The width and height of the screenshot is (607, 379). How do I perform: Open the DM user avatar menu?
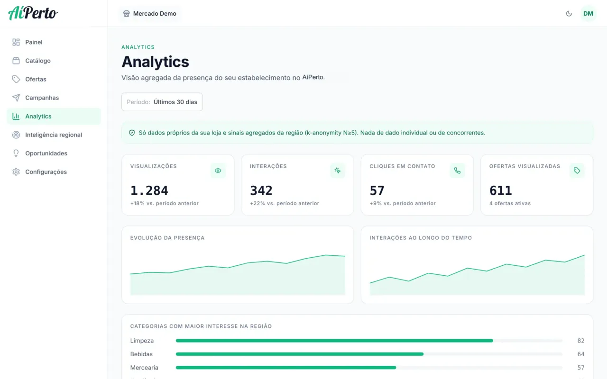(x=589, y=14)
